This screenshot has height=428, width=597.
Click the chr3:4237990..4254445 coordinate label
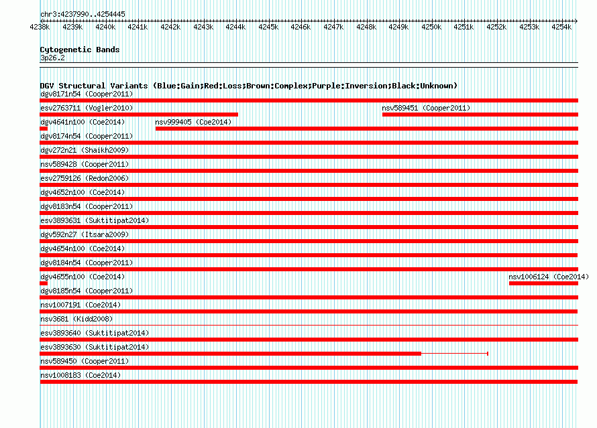tap(83, 15)
